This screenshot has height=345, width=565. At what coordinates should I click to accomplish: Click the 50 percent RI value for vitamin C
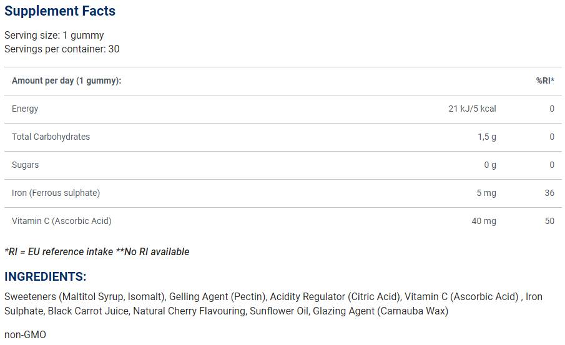click(x=549, y=221)
